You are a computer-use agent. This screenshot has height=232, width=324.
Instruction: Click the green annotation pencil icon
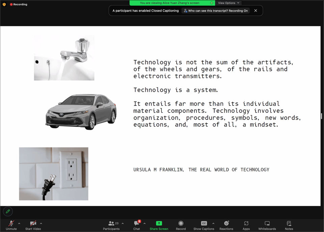coord(8,211)
